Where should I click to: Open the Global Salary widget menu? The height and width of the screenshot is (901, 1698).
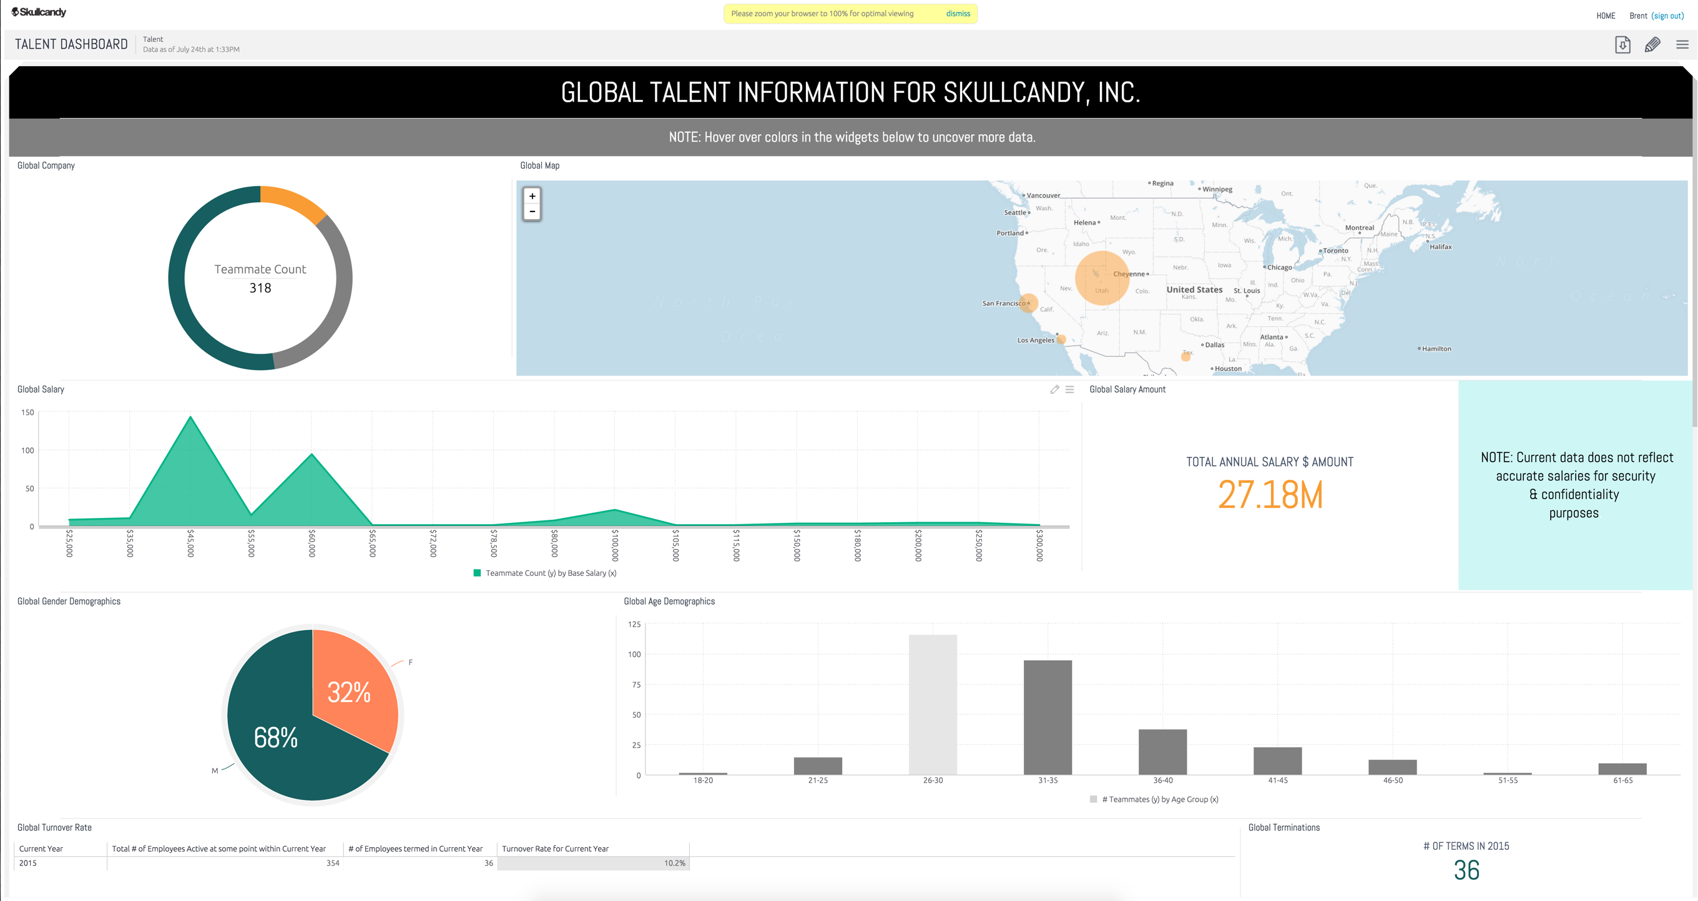coord(1069,389)
